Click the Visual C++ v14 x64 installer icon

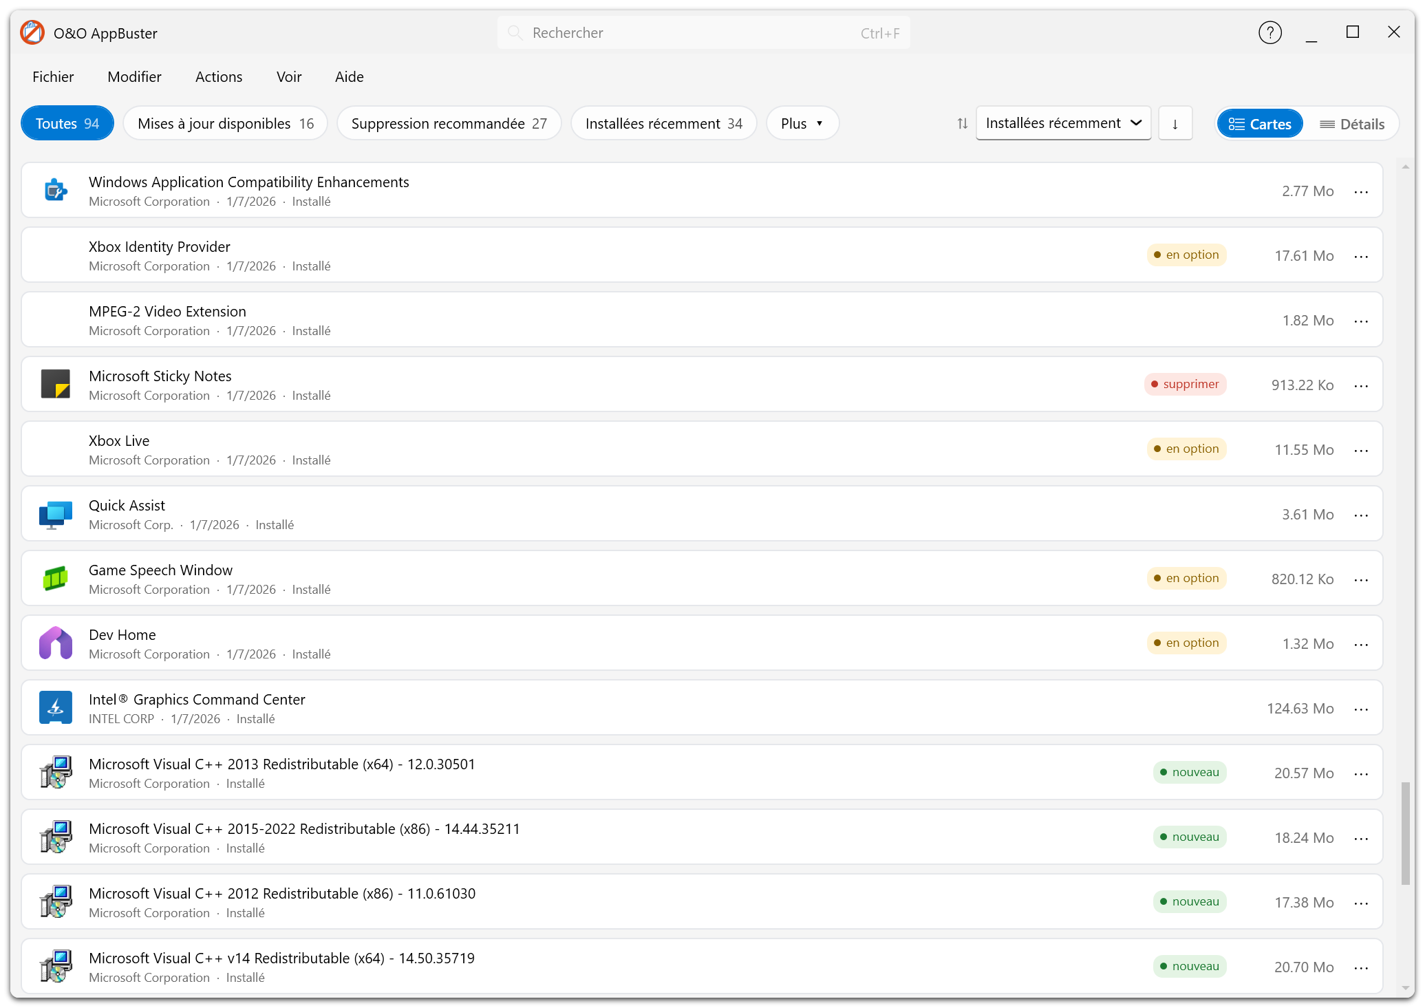pyautogui.click(x=56, y=966)
